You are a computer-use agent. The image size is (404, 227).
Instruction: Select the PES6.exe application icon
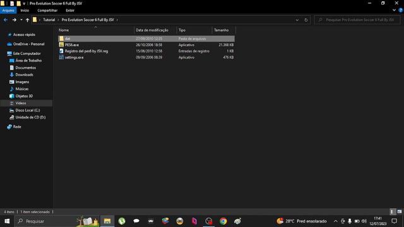[61, 45]
